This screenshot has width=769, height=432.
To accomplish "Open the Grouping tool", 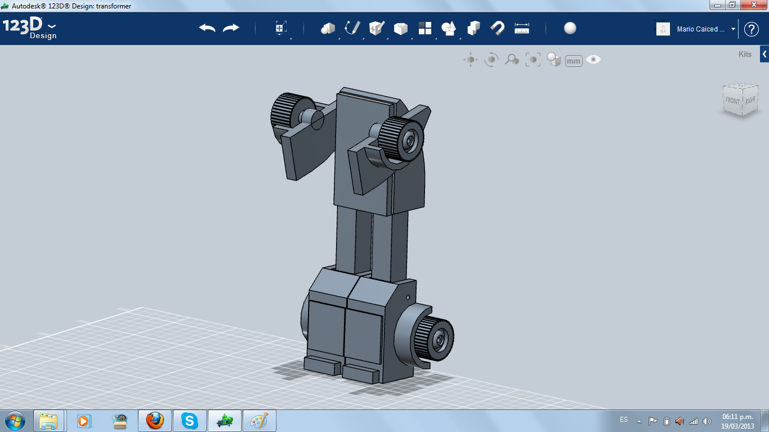I will (x=449, y=28).
